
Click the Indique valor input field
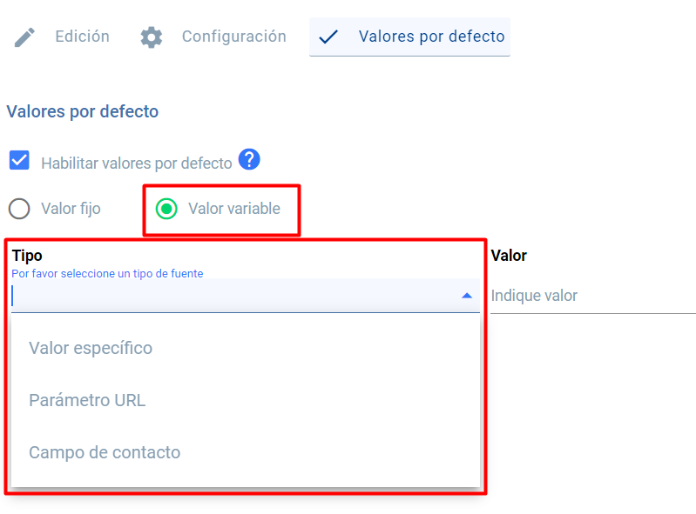pos(593,296)
